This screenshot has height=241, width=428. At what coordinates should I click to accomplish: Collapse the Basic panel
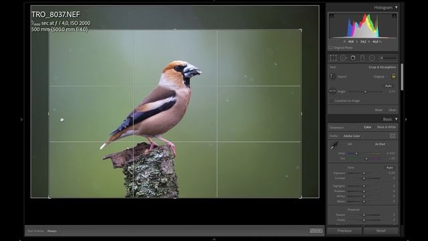coord(397,119)
